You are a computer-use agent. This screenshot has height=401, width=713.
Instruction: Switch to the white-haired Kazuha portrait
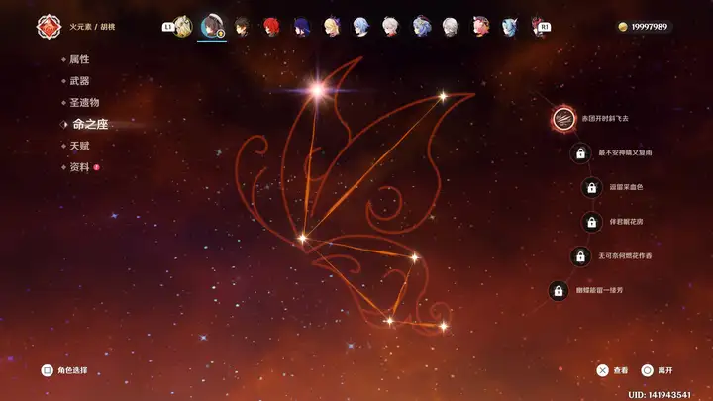[390, 27]
